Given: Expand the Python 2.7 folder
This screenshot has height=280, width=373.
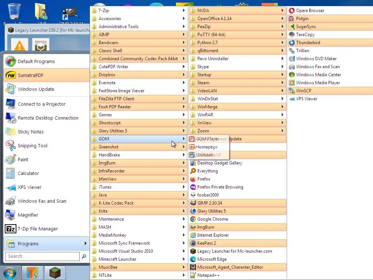Looking at the screenshot, I should tap(237, 43).
